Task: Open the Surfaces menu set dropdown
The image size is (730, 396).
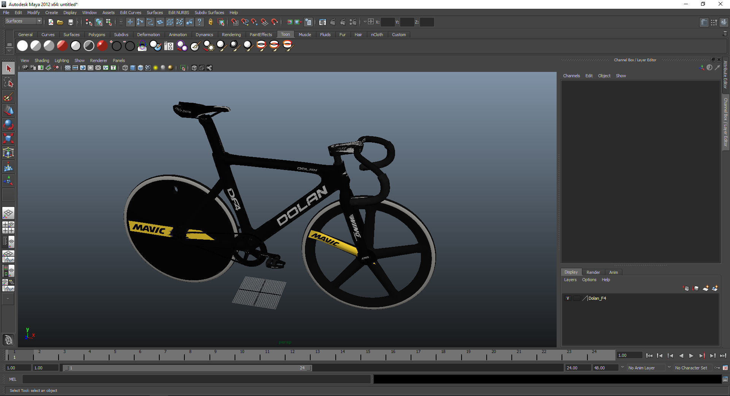Action: tap(23, 21)
